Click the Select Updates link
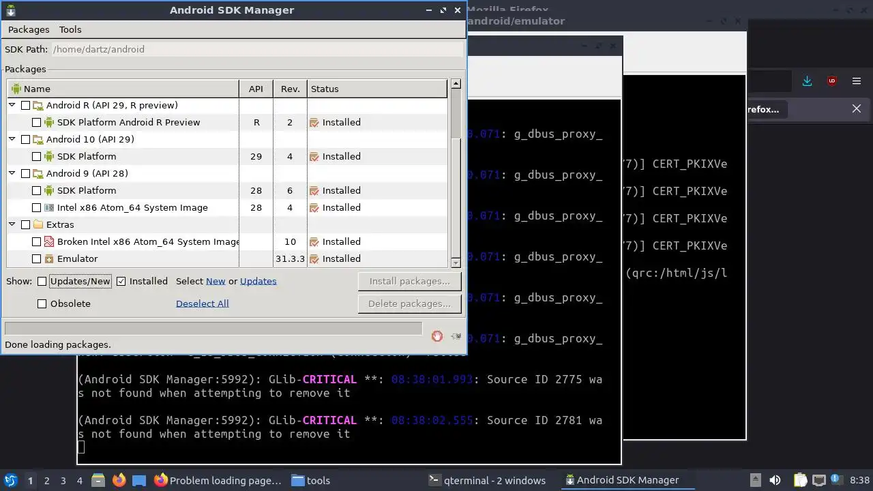This screenshot has height=491, width=873. pyautogui.click(x=258, y=282)
